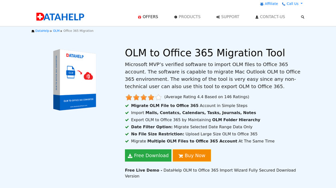Click checkmark beside No File Size Restriction
Screen dimensions: 336x188
tap(127, 134)
